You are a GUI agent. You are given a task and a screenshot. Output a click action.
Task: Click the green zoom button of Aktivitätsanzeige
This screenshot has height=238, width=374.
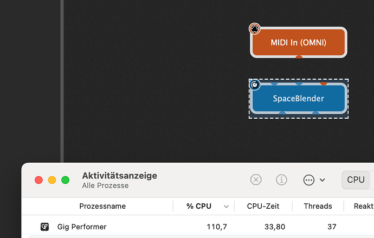(66, 180)
